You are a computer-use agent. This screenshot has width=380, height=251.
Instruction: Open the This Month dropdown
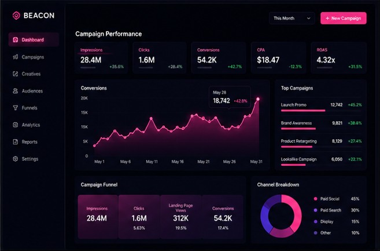[x=292, y=18]
